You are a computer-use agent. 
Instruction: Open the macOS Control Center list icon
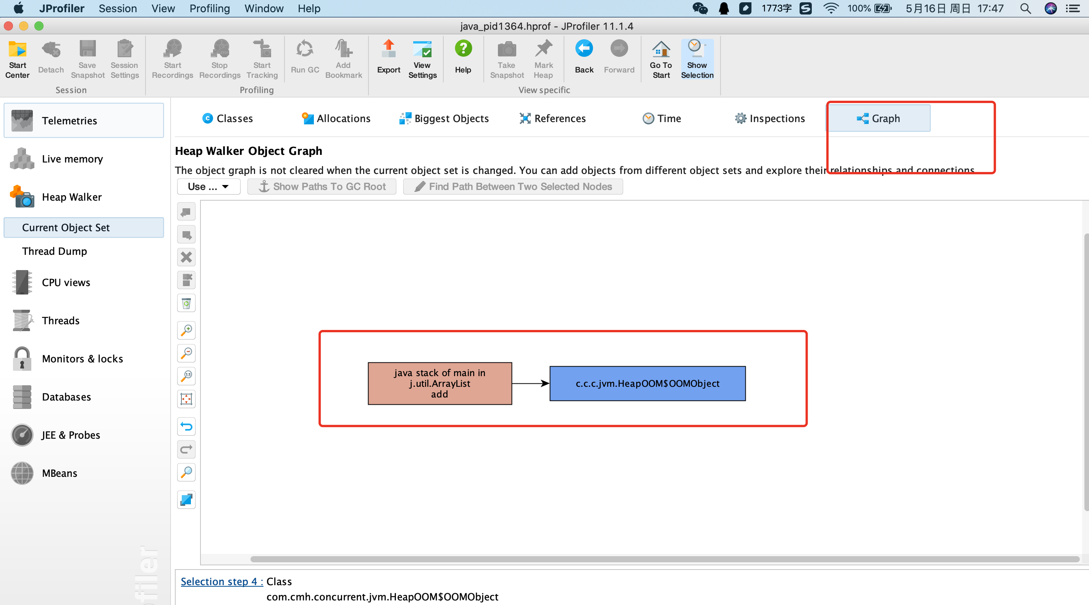click(1073, 8)
